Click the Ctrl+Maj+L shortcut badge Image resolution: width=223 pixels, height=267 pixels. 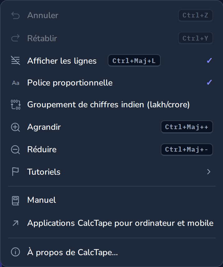[134, 61]
